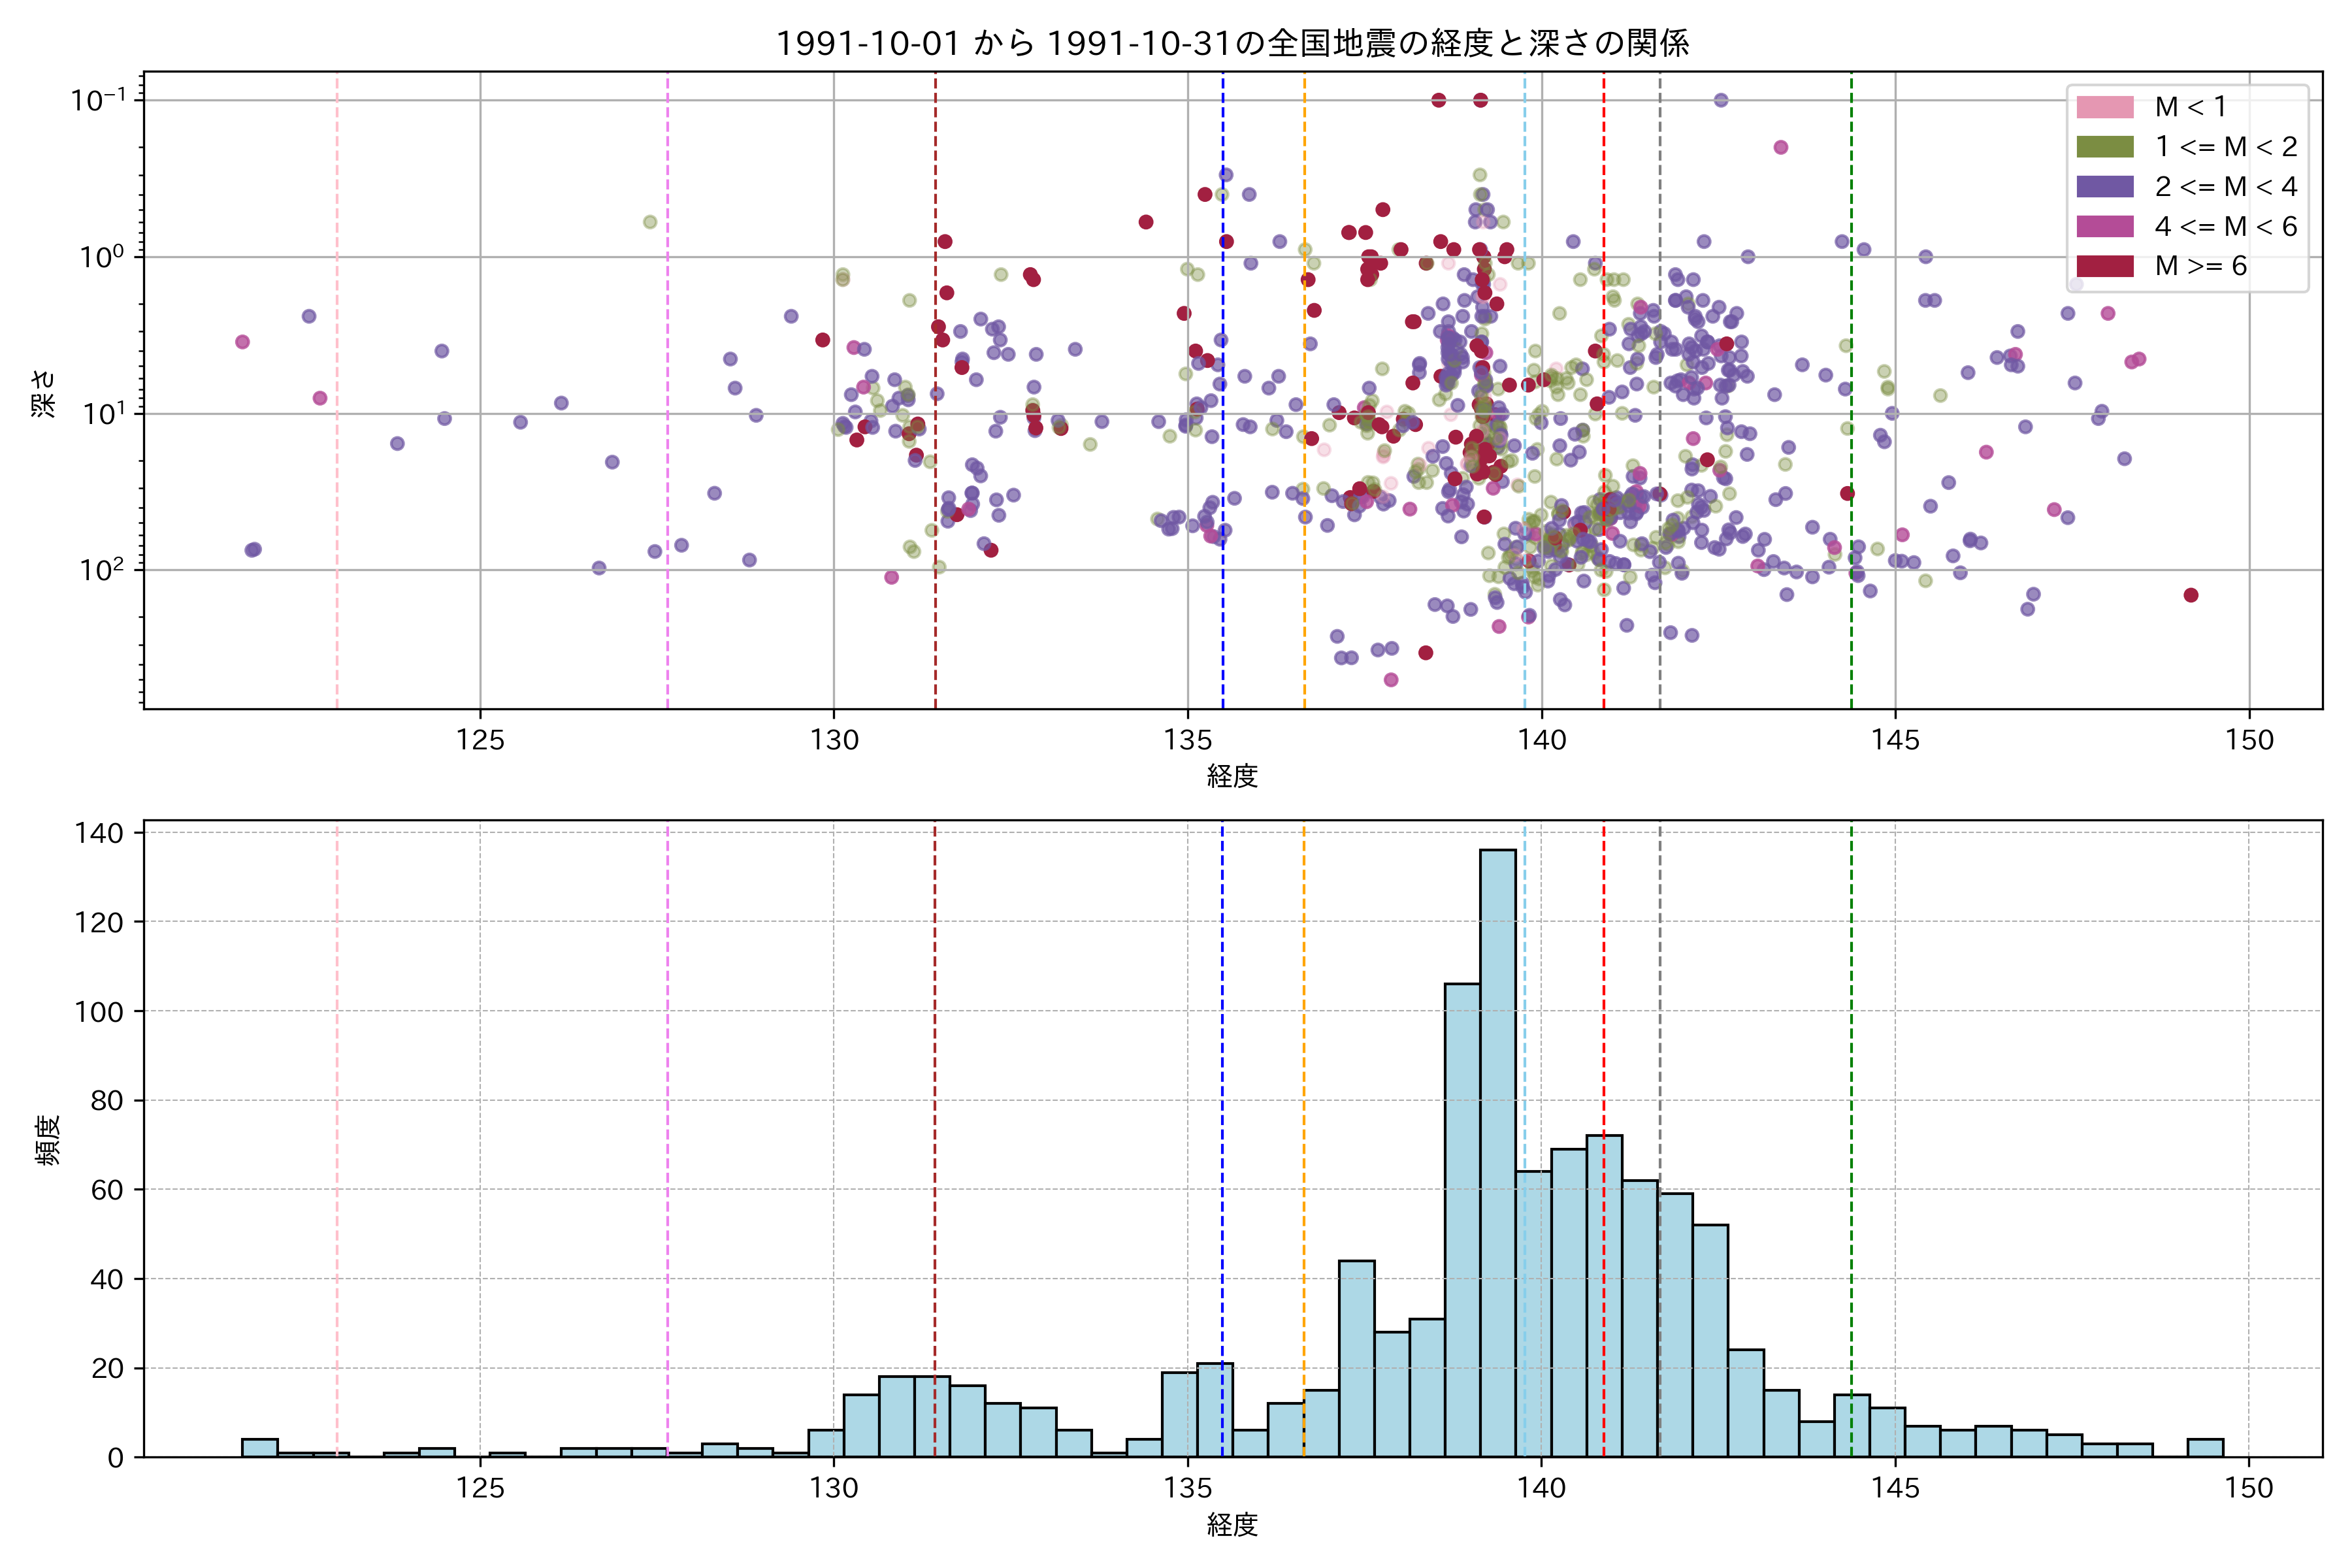Click the 140 tick label on histogram y-axis

(99, 833)
